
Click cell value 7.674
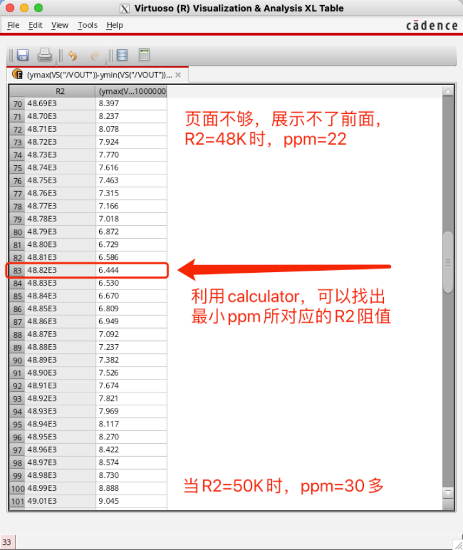click(132, 385)
